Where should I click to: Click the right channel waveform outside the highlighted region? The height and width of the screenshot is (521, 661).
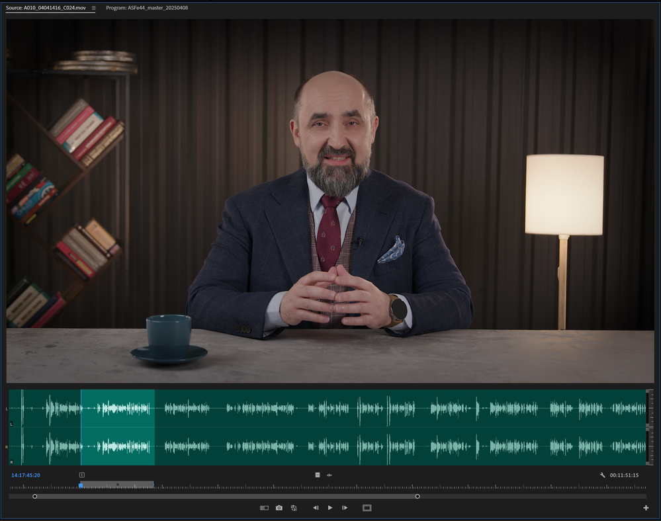[400, 446]
